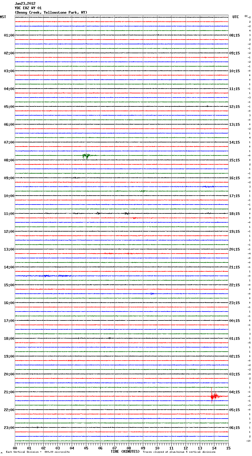252x456 pixels.
Task: Click minute 00 on the time axis
Action: click(15, 448)
